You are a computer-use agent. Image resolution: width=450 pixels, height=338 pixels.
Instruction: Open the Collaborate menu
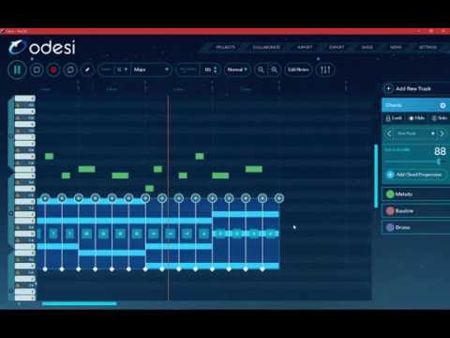(x=266, y=47)
